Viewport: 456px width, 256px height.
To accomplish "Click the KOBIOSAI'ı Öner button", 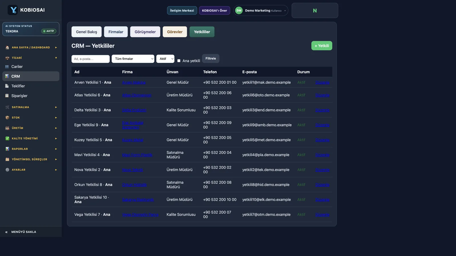I will 214,11.
